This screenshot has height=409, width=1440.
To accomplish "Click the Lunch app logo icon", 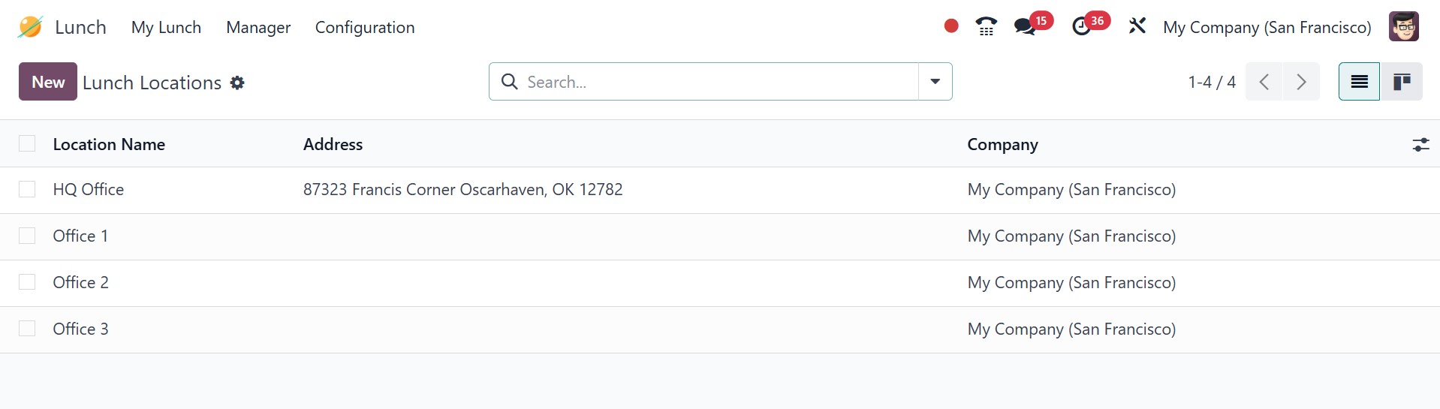I will 30,27.
